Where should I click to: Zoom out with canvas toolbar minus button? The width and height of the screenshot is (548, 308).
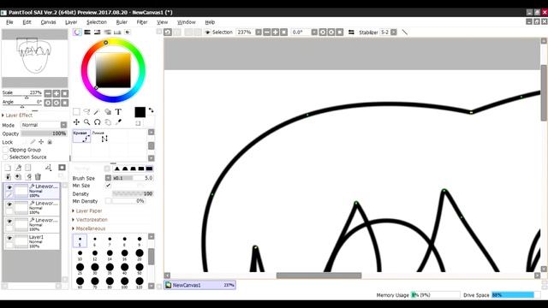[x=267, y=33]
